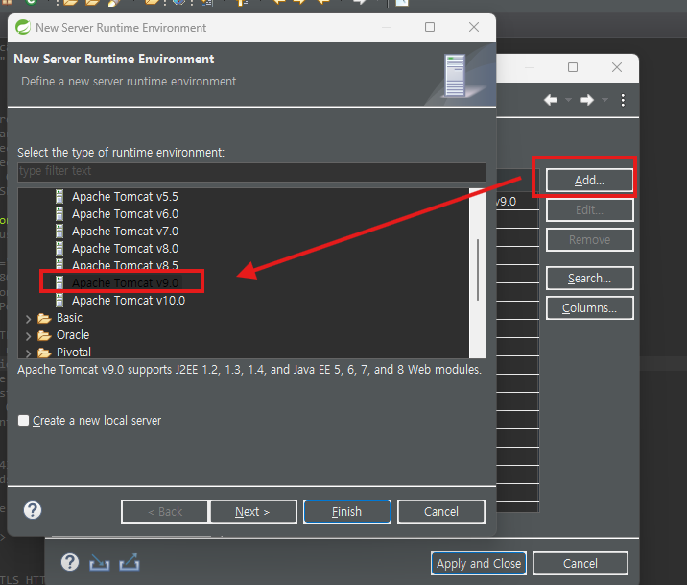Select Apache Tomcat v5.5 runtime
Image resolution: width=687 pixels, height=585 pixels.
click(x=125, y=197)
